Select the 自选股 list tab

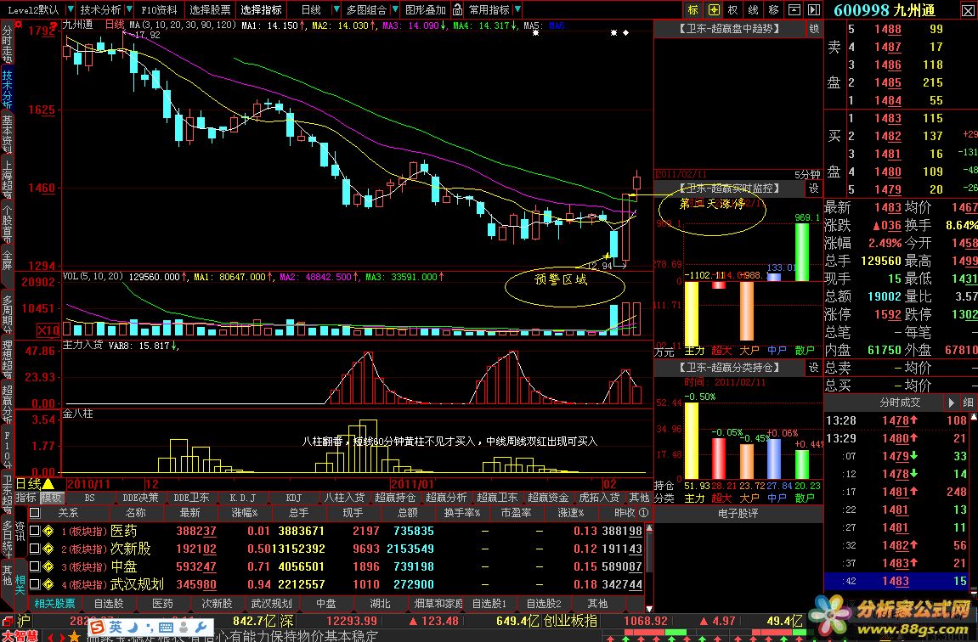click(x=109, y=603)
